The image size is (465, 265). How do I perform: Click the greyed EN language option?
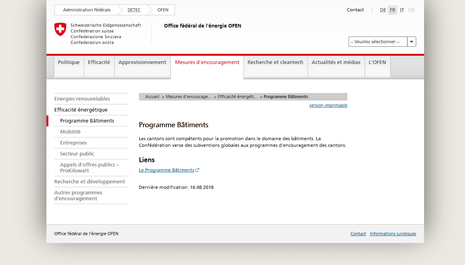(x=411, y=10)
